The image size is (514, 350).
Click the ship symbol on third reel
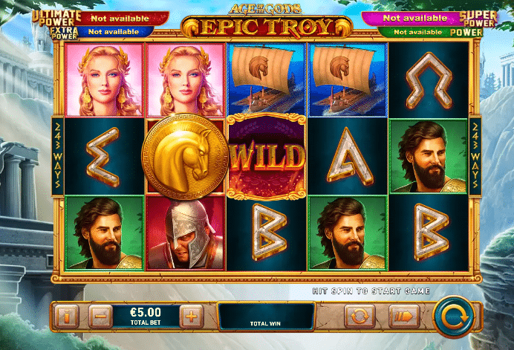267,80
